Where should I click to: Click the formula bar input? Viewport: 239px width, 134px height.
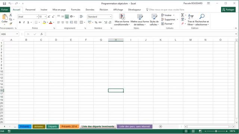point(140,34)
